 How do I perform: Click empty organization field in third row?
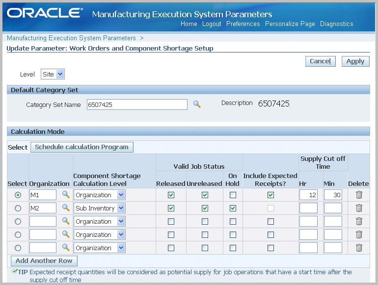click(43, 221)
